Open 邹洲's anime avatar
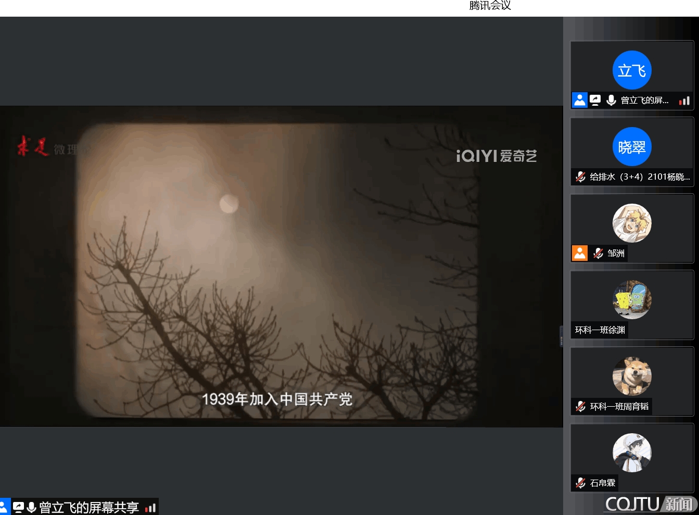This screenshot has height=515, width=699. (632, 223)
